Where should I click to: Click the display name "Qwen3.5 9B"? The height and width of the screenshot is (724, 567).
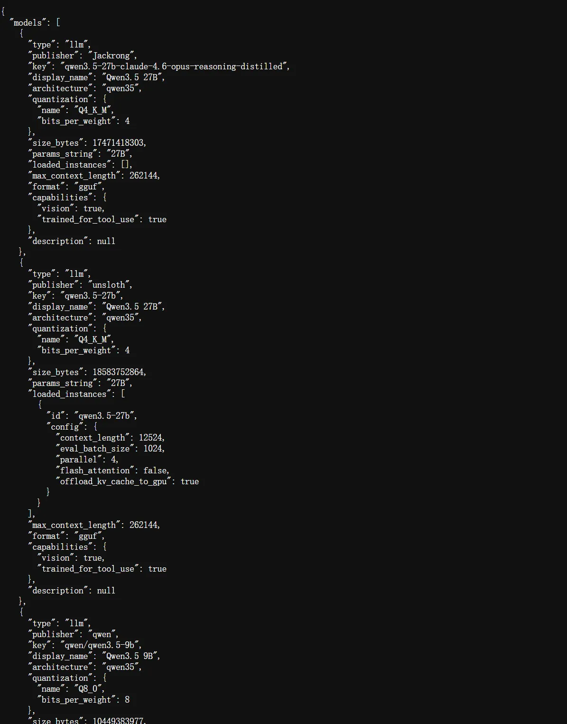tap(130, 656)
